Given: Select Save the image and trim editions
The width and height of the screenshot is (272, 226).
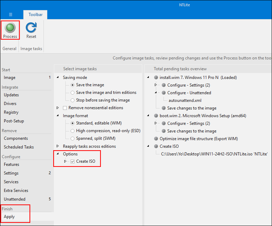Looking at the screenshot, I should click(x=72, y=92).
